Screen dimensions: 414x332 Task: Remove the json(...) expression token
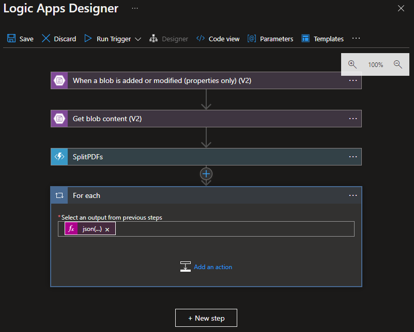click(108, 229)
